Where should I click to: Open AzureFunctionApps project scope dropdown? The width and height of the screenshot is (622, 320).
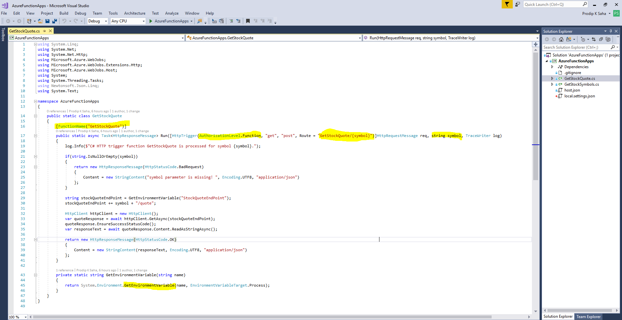point(97,38)
